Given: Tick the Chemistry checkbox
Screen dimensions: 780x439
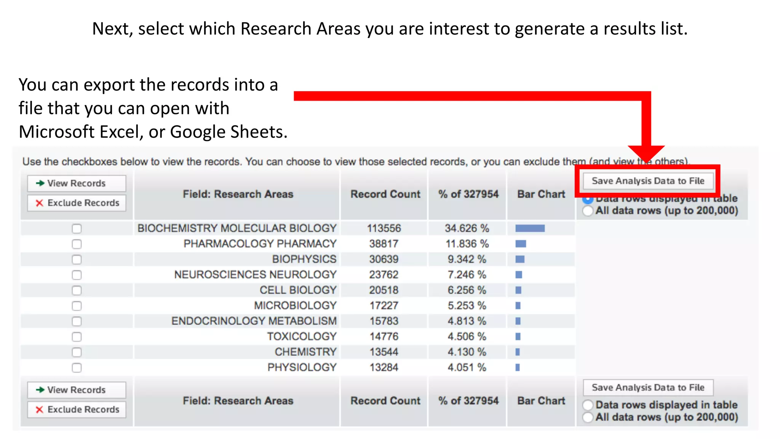Looking at the screenshot, I should point(77,352).
